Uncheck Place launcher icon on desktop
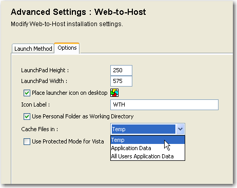This screenshot has height=188, width=237. pos(27,93)
